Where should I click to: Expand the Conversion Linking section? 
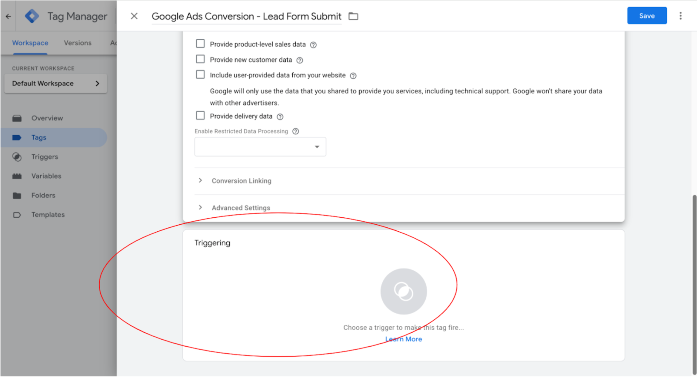pyautogui.click(x=241, y=181)
